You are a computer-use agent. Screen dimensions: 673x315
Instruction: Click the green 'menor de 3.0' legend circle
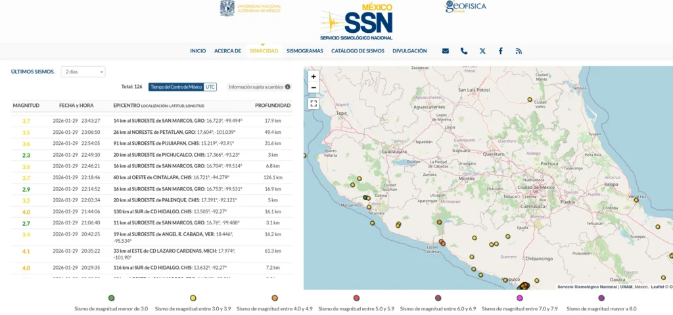(111, 298)
